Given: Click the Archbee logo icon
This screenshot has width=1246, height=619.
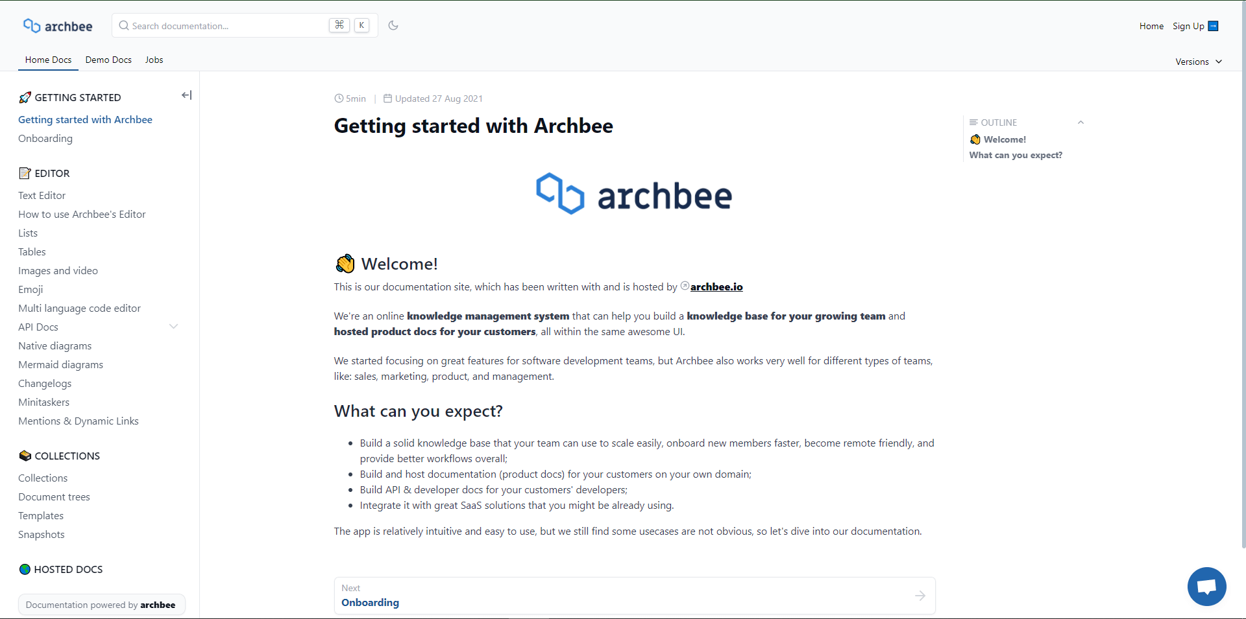Looking at the screenshot, I should coord(33,25).
